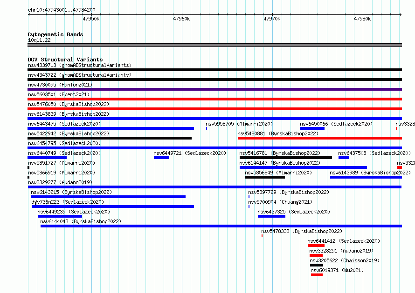The height and width of the screenshot is (293, 415).
Task: Click the blue bar under nsv6449239
Action: 60,216
